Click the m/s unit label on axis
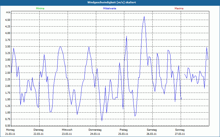This screenshot has width=220, height=137. (8, 12)
